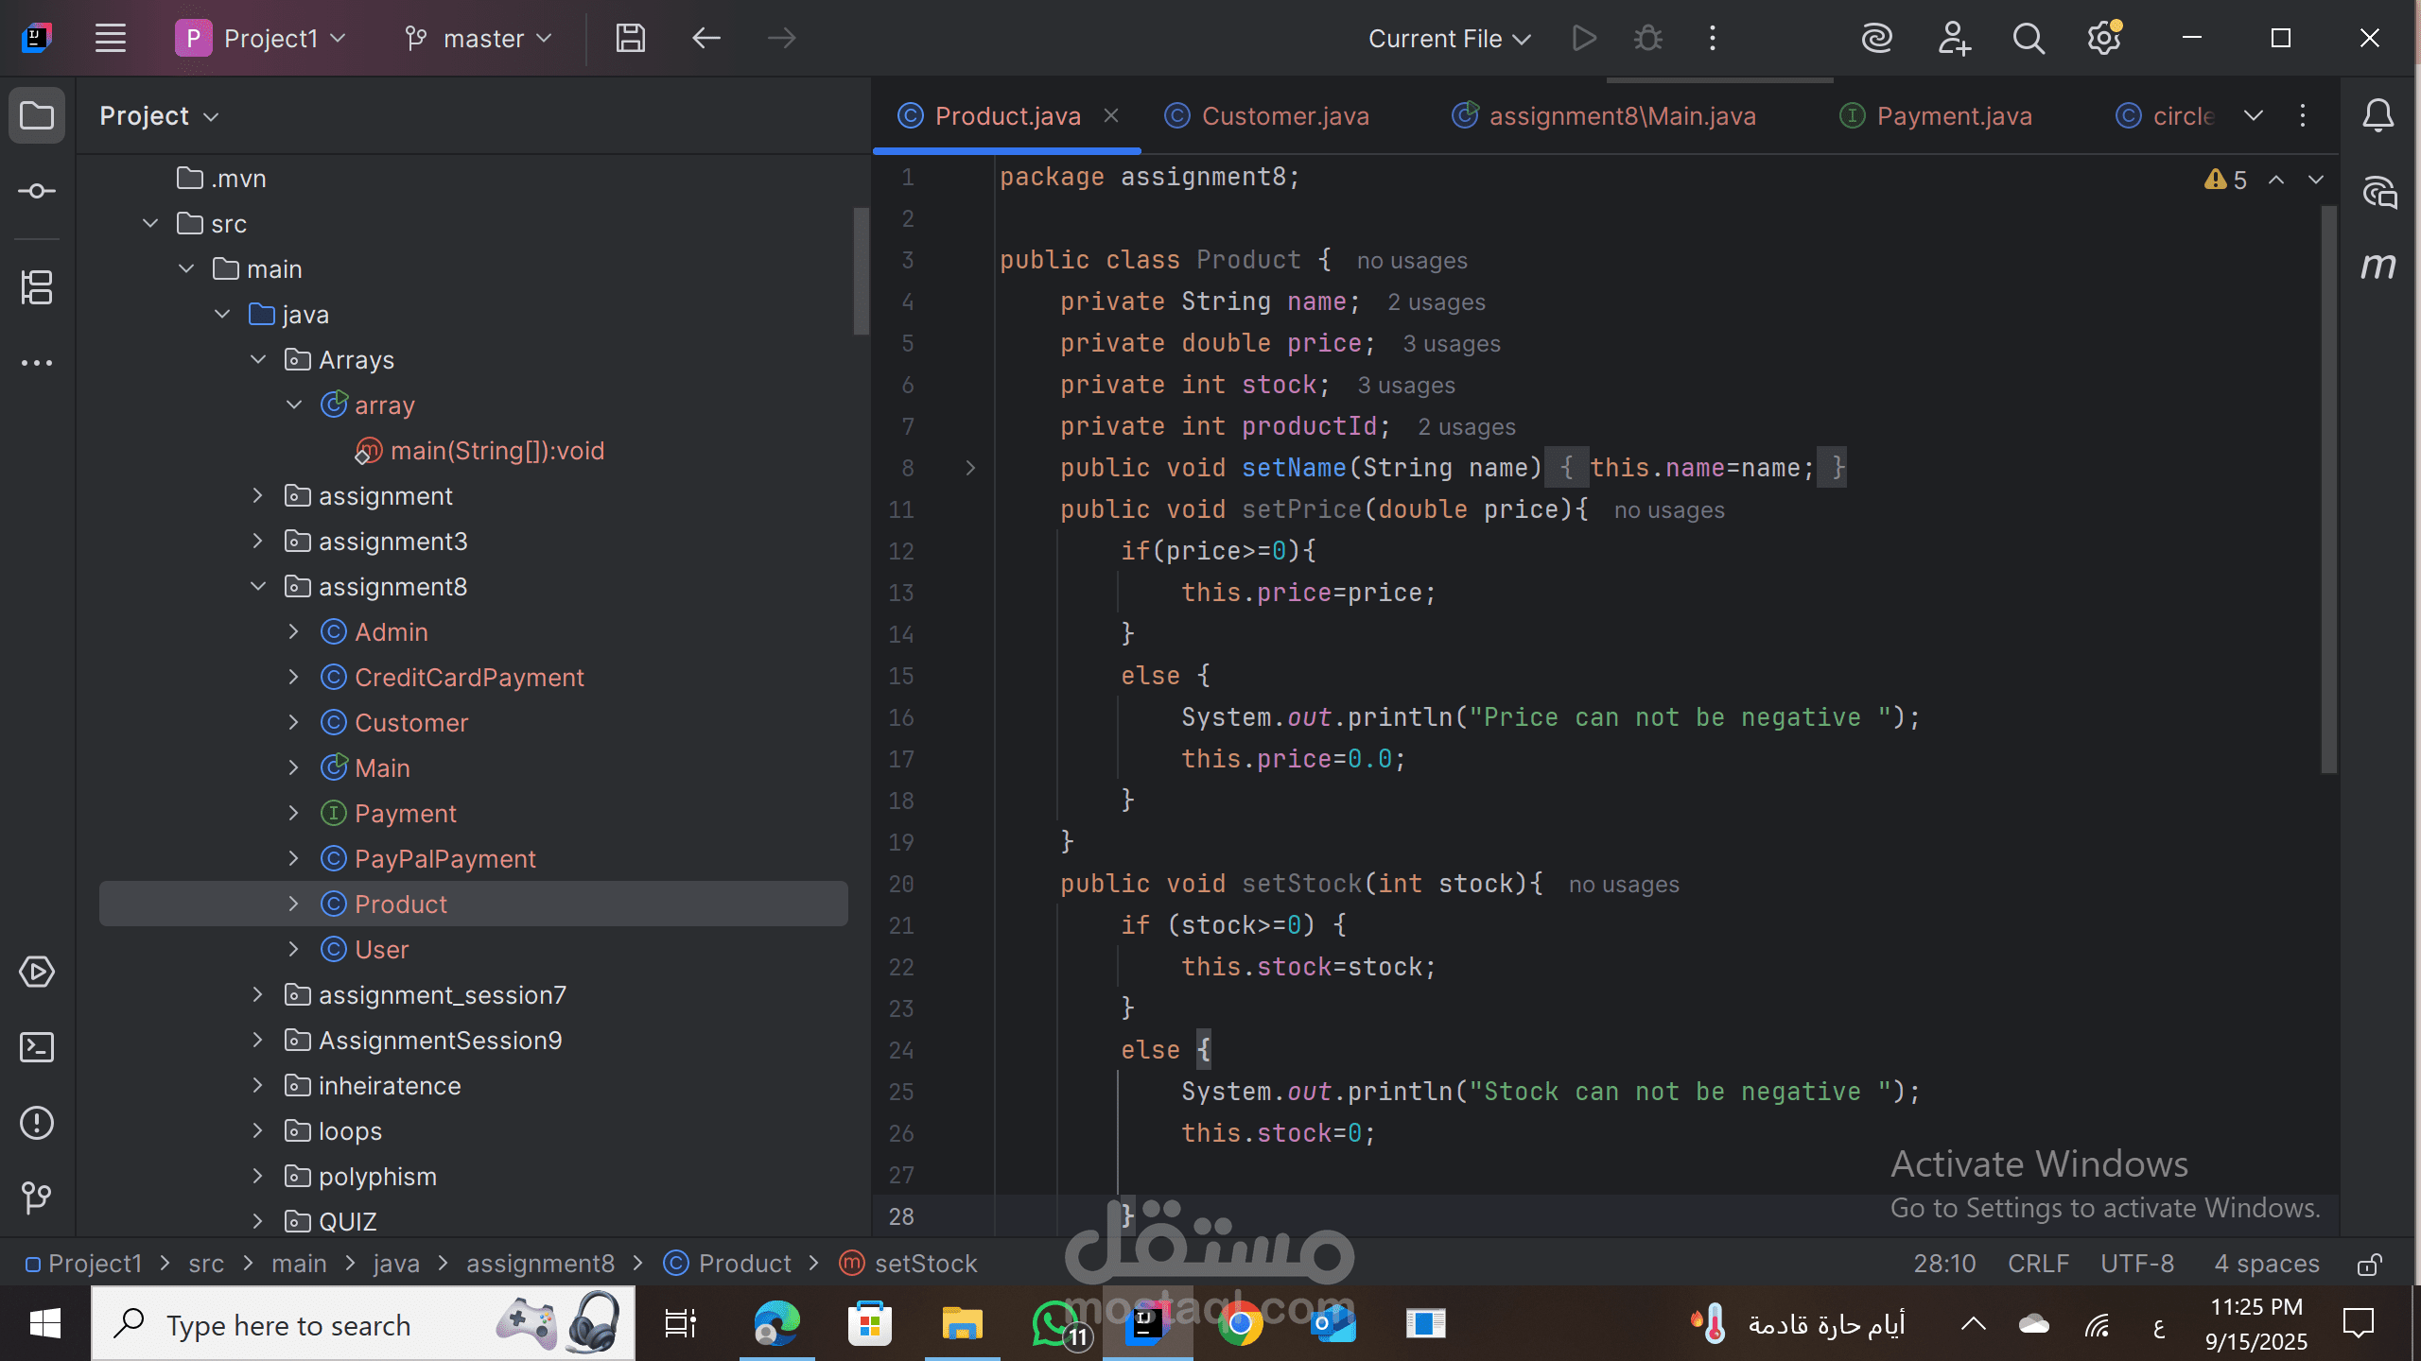Toggle the Project tool window
Image resolution: width=2421 pixels, height=1361 pixels.
tap(37, 116)
